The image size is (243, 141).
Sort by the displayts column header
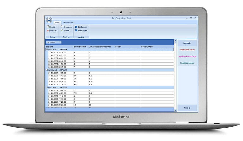pos(59,47)
